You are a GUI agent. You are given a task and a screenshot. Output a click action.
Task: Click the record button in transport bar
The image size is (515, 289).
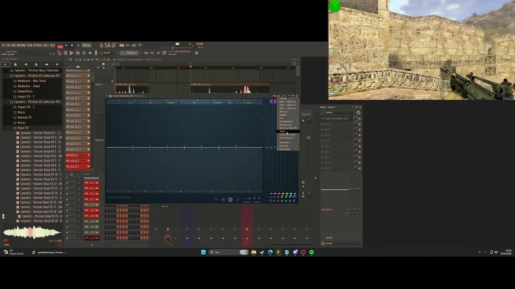click(x=78, y=45)
